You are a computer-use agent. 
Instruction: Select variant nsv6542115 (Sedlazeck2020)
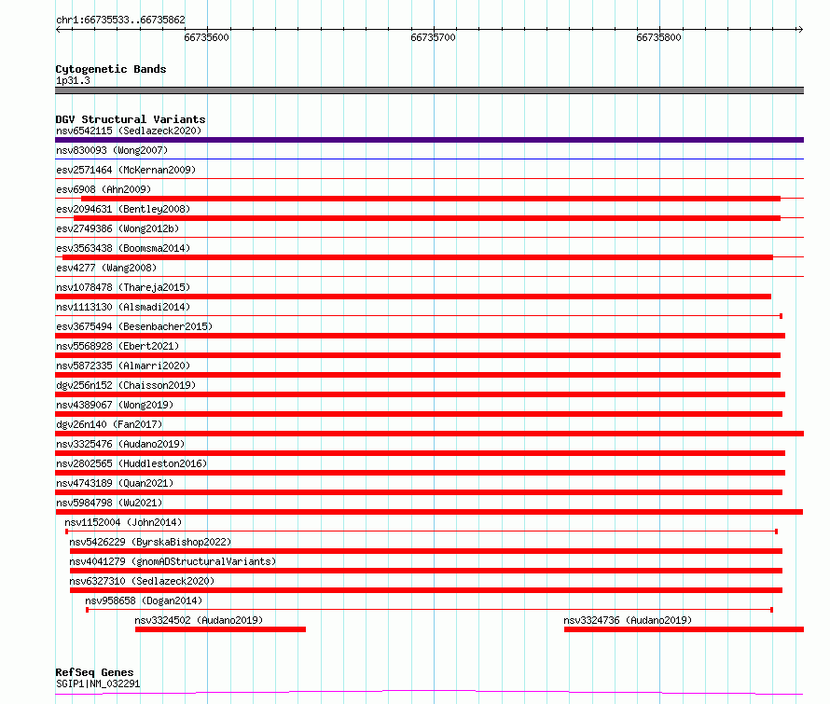point(129,131)
